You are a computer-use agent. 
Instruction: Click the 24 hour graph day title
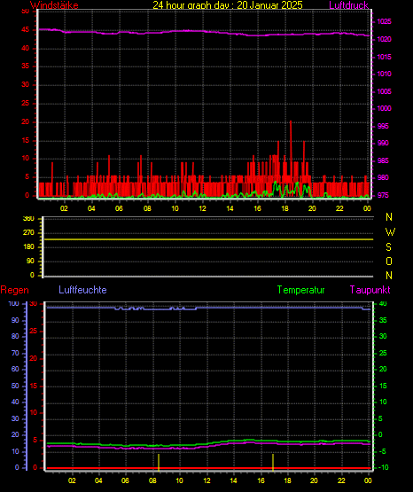tap(228, 5)
